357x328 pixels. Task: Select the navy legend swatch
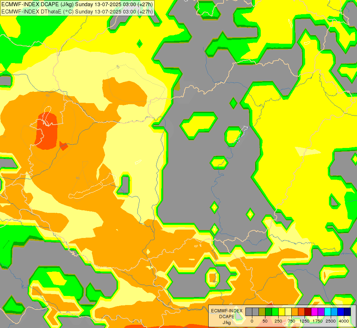(348, 312)
